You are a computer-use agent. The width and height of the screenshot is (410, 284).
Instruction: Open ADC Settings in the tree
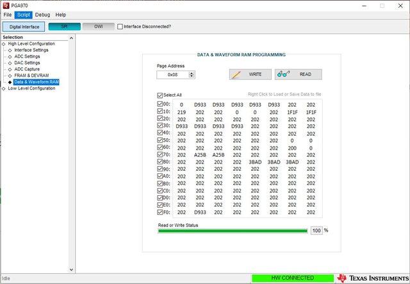pyautogui.click(x=27, y=56)
